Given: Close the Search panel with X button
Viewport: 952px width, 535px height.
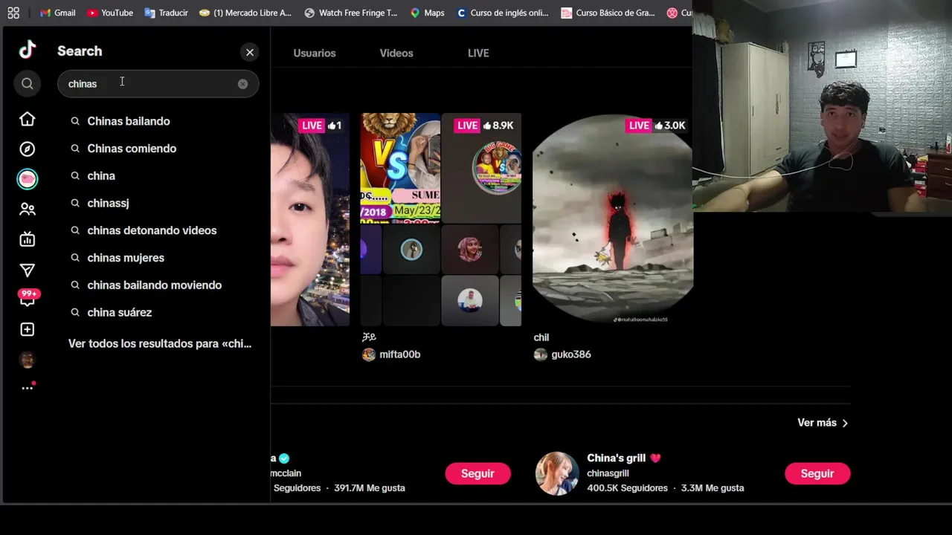Looking at the screenshot, I should [x=250, y=52].
